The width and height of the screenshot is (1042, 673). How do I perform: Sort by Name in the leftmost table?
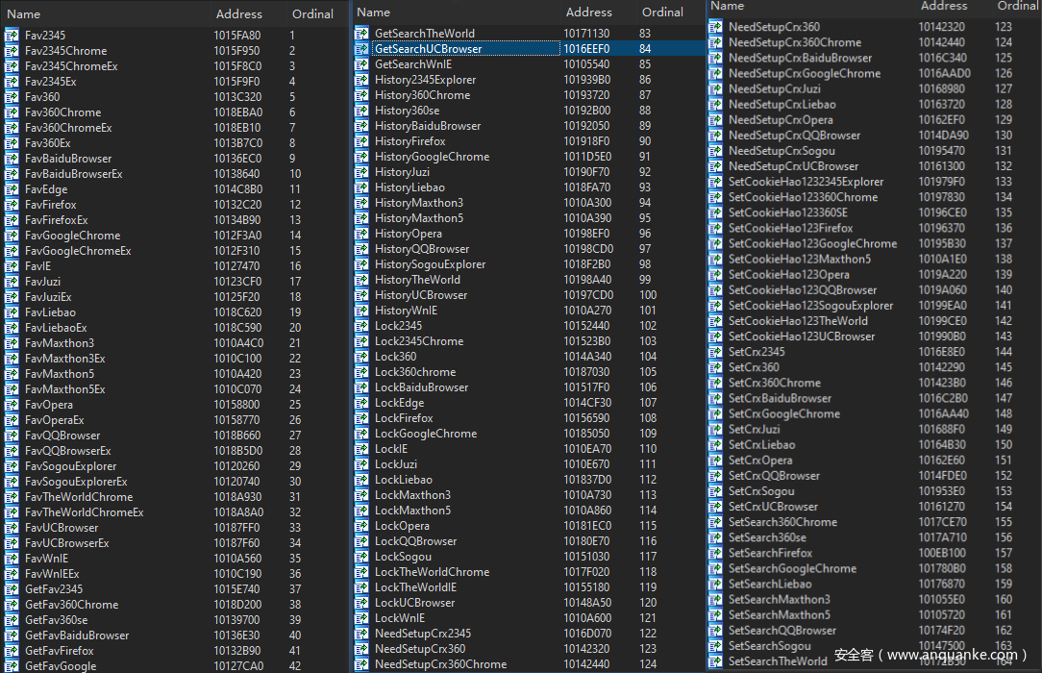[24, 14]
